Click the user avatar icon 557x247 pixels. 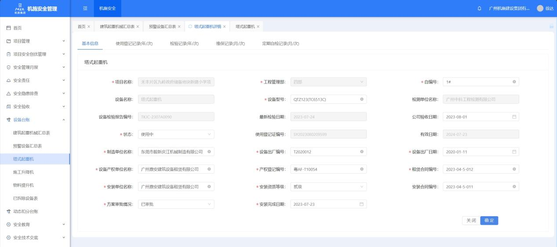point(540,9)
